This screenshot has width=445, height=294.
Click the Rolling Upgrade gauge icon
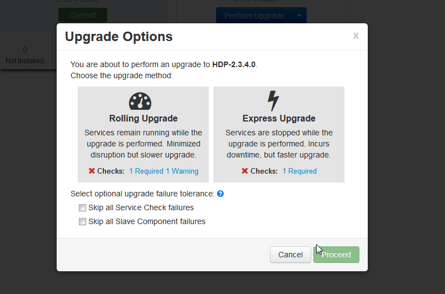click(140, 101)
